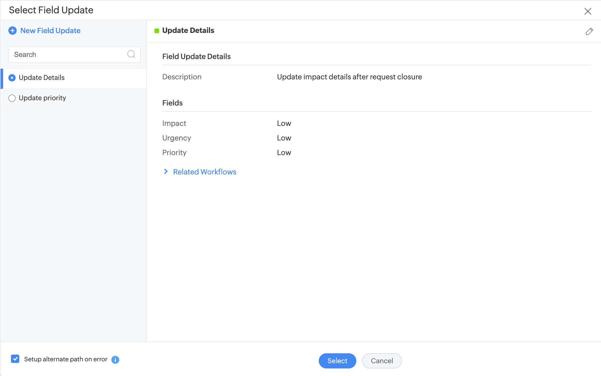Click the New Field Update link
This screenshot has width=601, height=376.
(x=50, y=31)
